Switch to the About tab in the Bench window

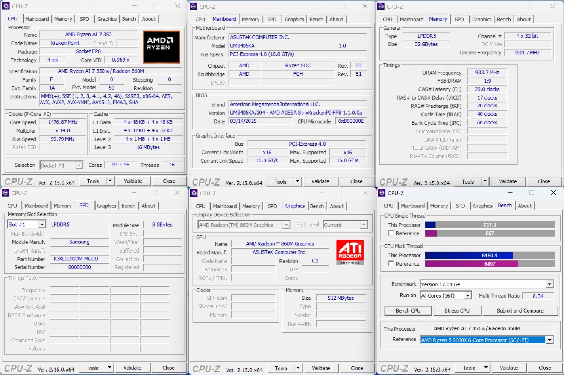tap(525, 206)
